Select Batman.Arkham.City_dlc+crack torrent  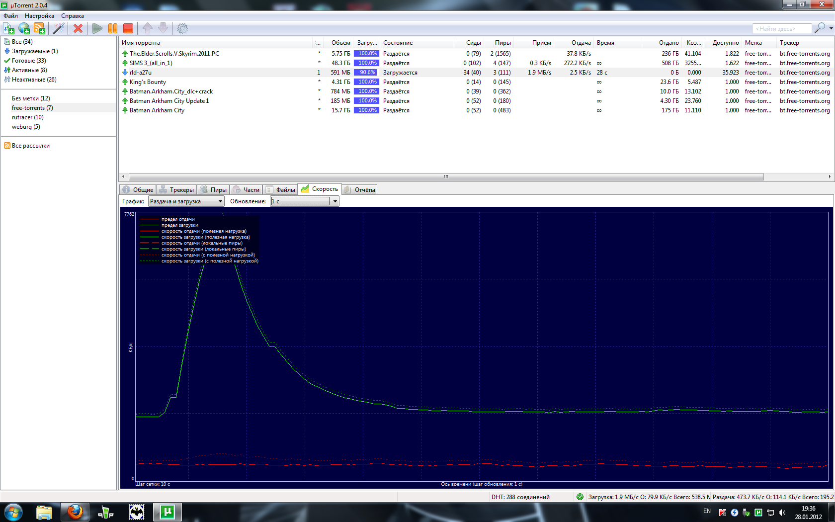(476, 91)
